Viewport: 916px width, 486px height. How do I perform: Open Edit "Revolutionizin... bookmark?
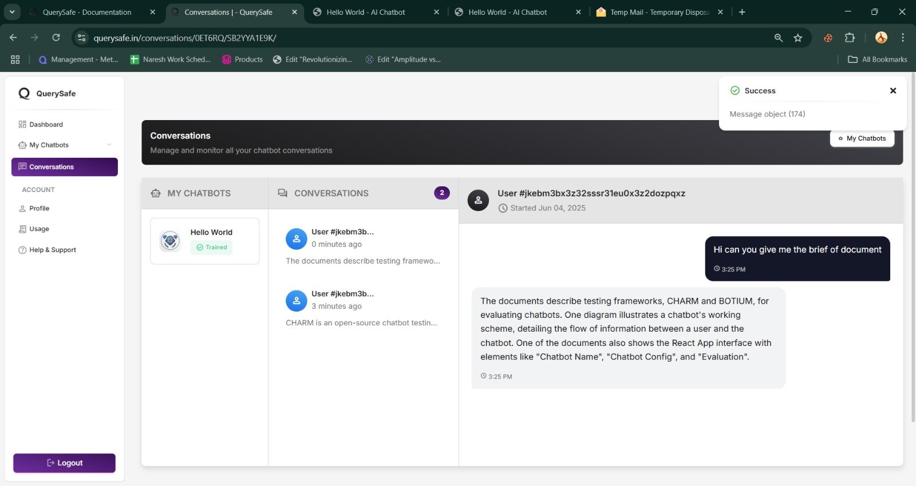coord(313,59)
